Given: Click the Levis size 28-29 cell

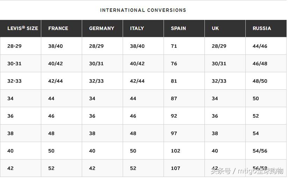Looking at the screenshot, I should tap(14, 46).
